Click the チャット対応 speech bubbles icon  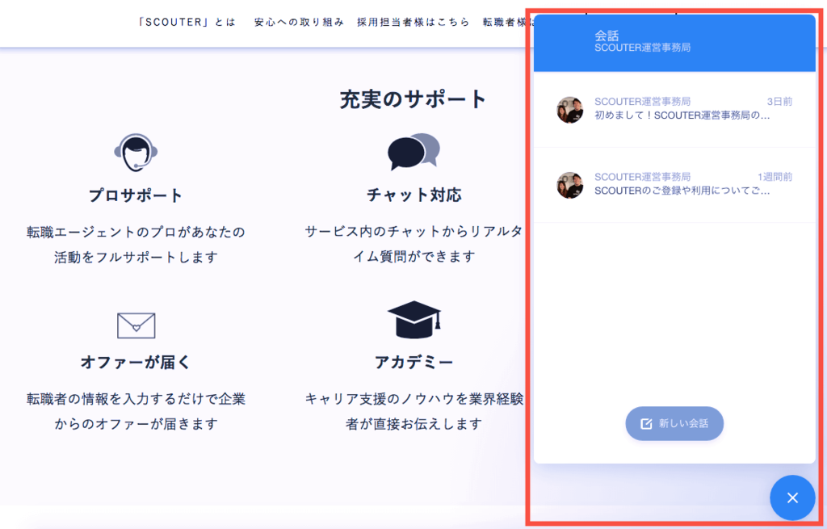(413, 151)
